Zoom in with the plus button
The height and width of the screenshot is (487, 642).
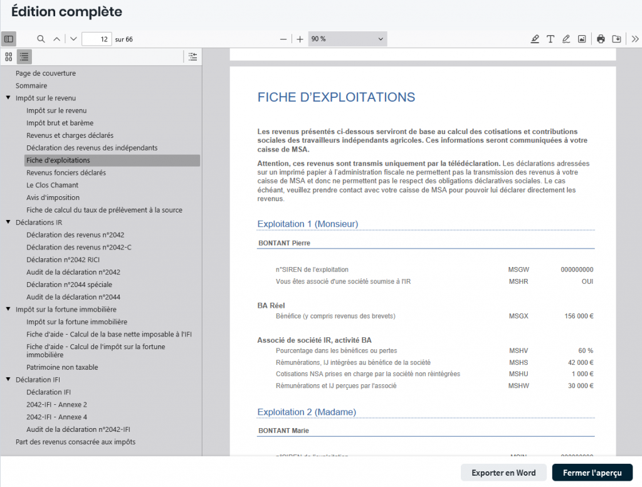click(x=300, y=39)
